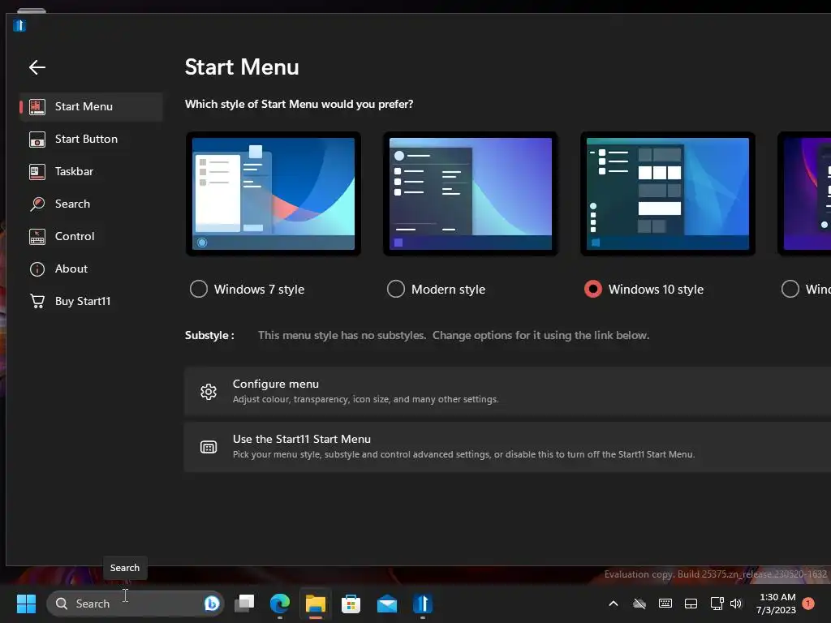The image size is (831, 623).
Task: Open Microsoft Store from taskbar
Action: pos(351,604)
